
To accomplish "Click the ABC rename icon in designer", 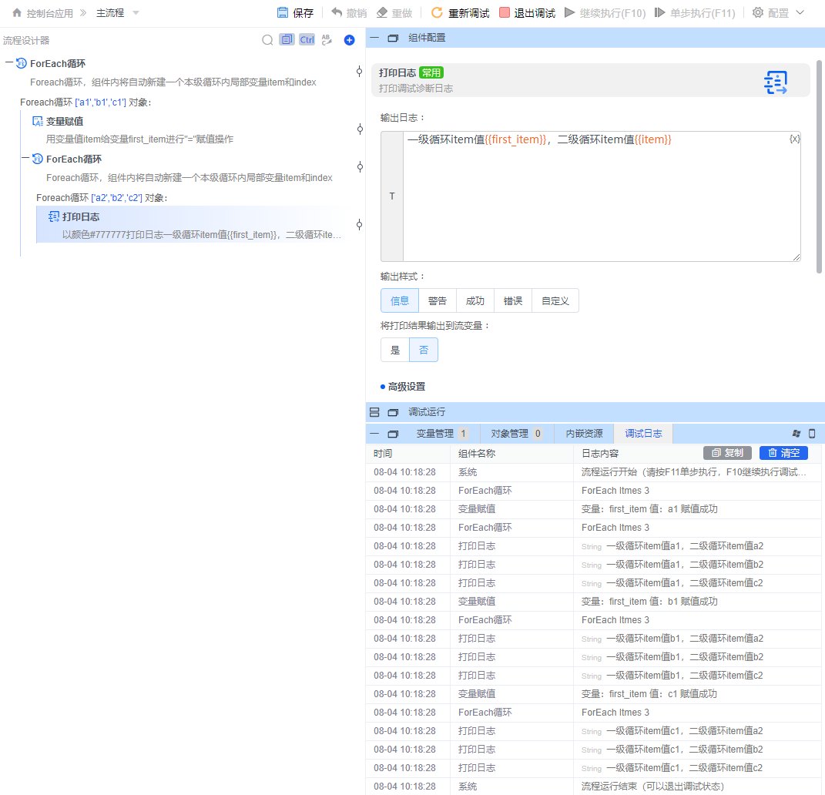I will click(327, 39).
